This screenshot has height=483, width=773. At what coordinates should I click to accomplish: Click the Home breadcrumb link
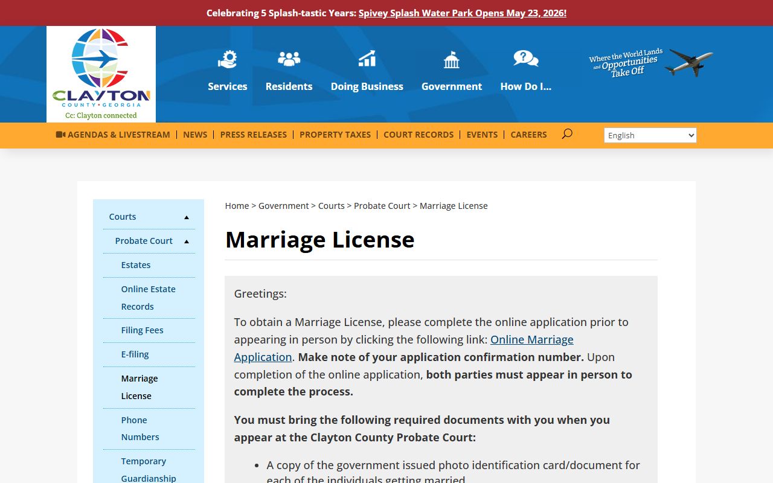[x=237, y=206]
